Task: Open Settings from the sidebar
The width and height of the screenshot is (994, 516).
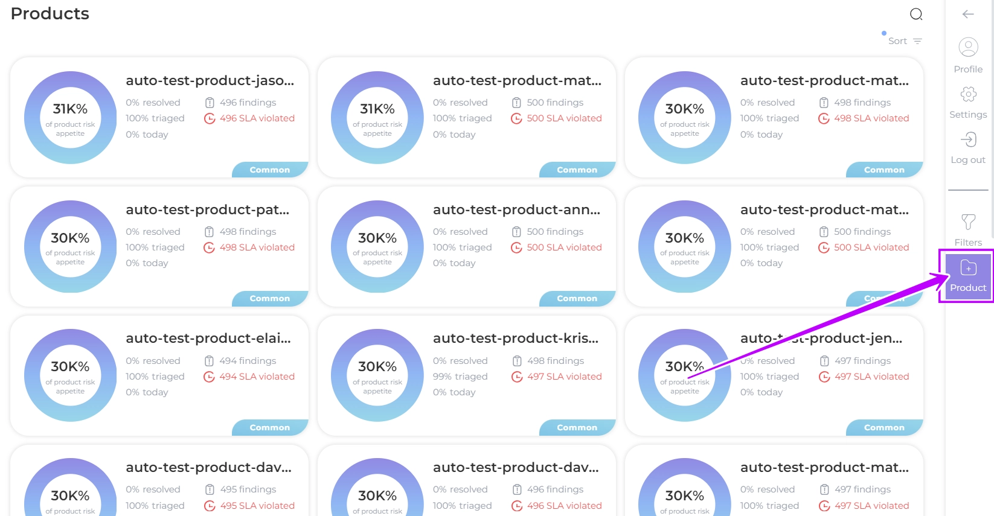Action: point(968,102)
